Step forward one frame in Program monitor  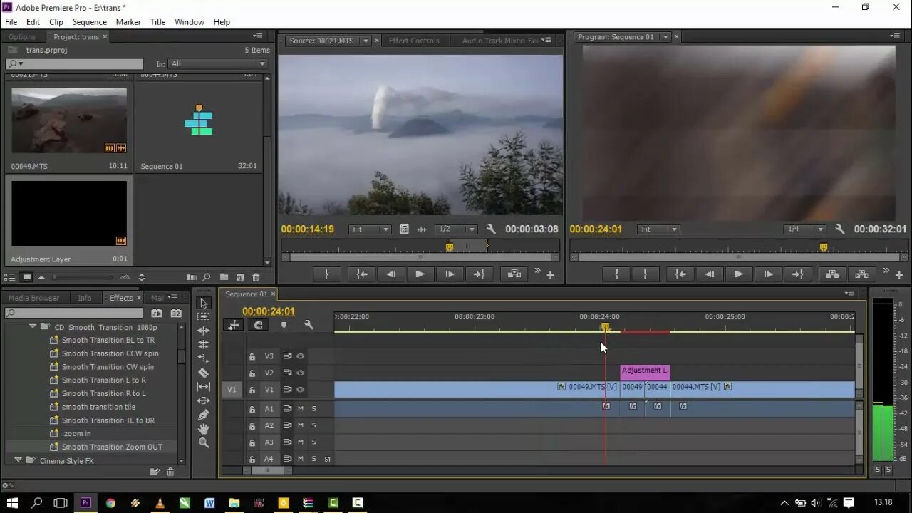(x=768, y=274)
